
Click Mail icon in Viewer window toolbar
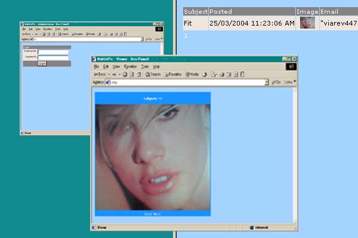click(x=214, y=74)
